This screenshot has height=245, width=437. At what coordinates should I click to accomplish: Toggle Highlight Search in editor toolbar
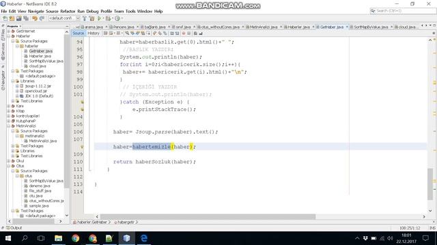(143, 33)
